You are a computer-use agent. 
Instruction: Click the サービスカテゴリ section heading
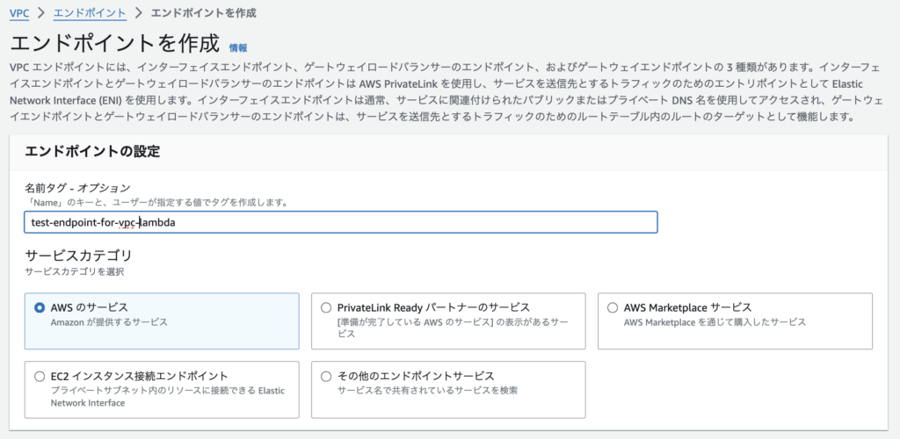point(78,255)
